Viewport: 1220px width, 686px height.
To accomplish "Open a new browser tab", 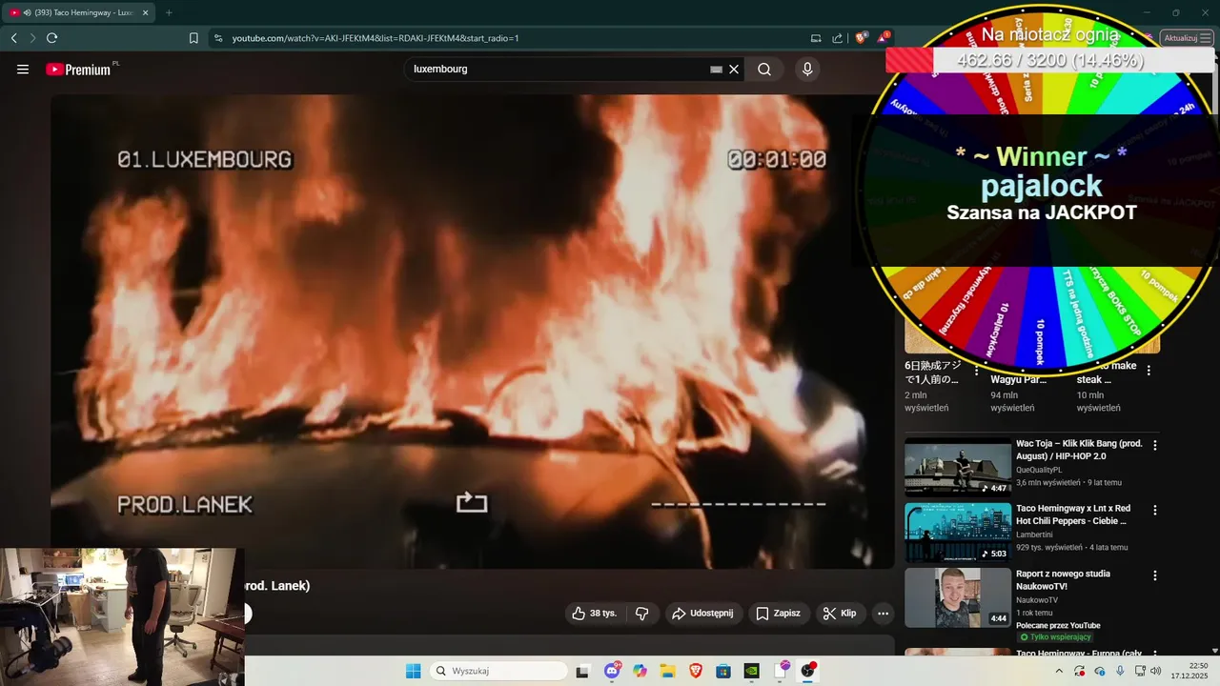I will pos(169,12).
